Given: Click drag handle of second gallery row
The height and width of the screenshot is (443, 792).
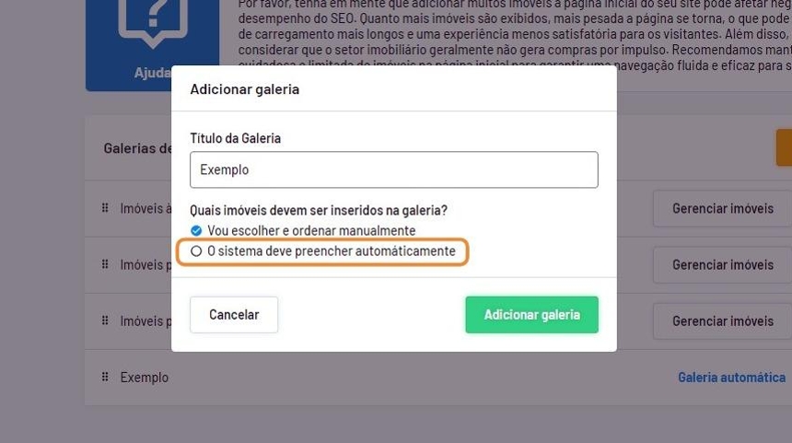Looking at the screenshot, I should coord(105,264).
